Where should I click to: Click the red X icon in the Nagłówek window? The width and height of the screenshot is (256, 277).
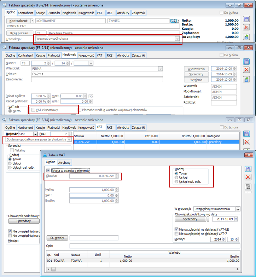pyautogui.click(x=246, y=70)
